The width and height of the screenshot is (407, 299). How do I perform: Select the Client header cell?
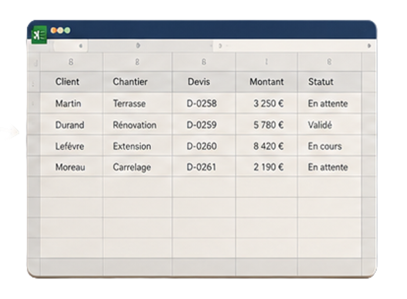pyautogui.click(x=72, y=82)
